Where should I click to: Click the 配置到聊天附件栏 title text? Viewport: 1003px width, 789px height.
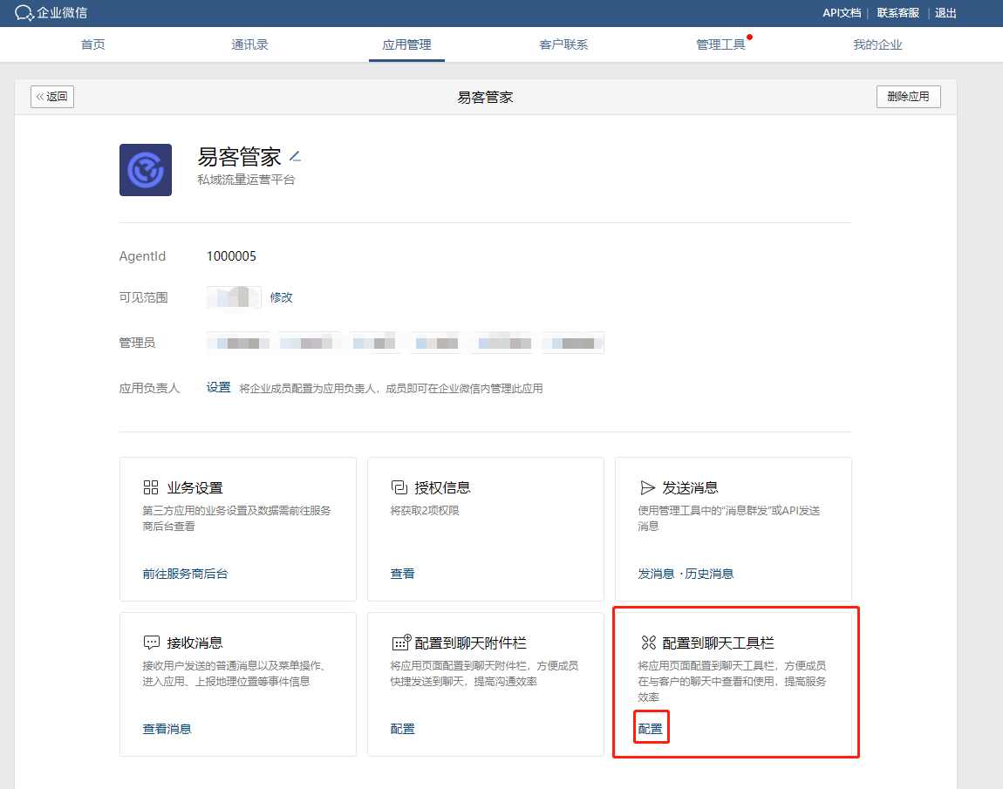471,643
